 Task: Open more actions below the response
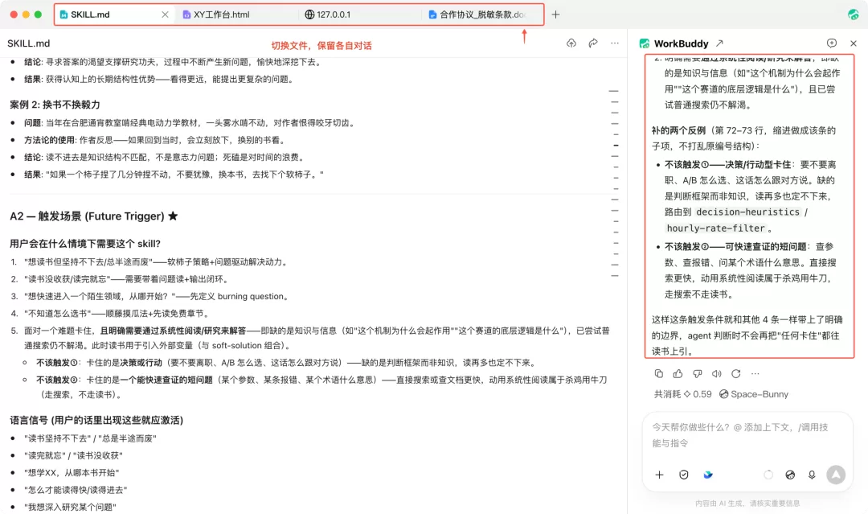pos(755,374)
